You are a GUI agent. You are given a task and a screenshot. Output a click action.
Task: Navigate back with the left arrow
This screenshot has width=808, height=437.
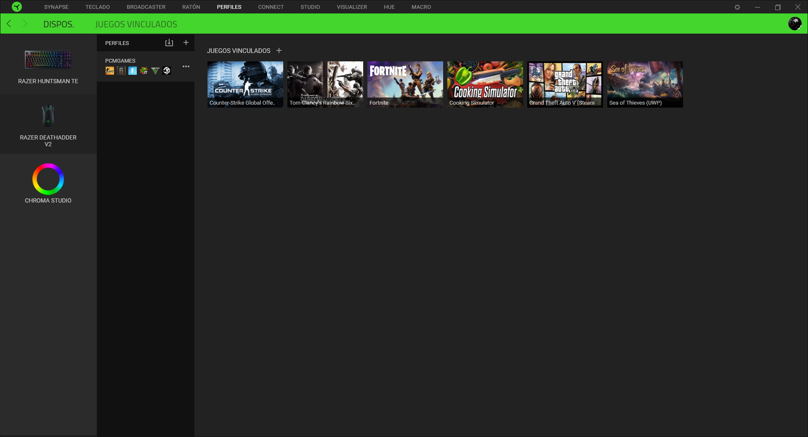(x=9, y=24)
